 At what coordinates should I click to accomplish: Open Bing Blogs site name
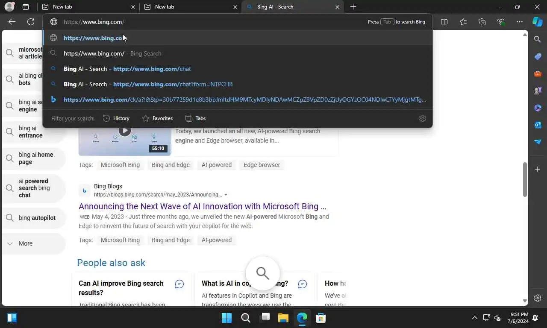108,186
